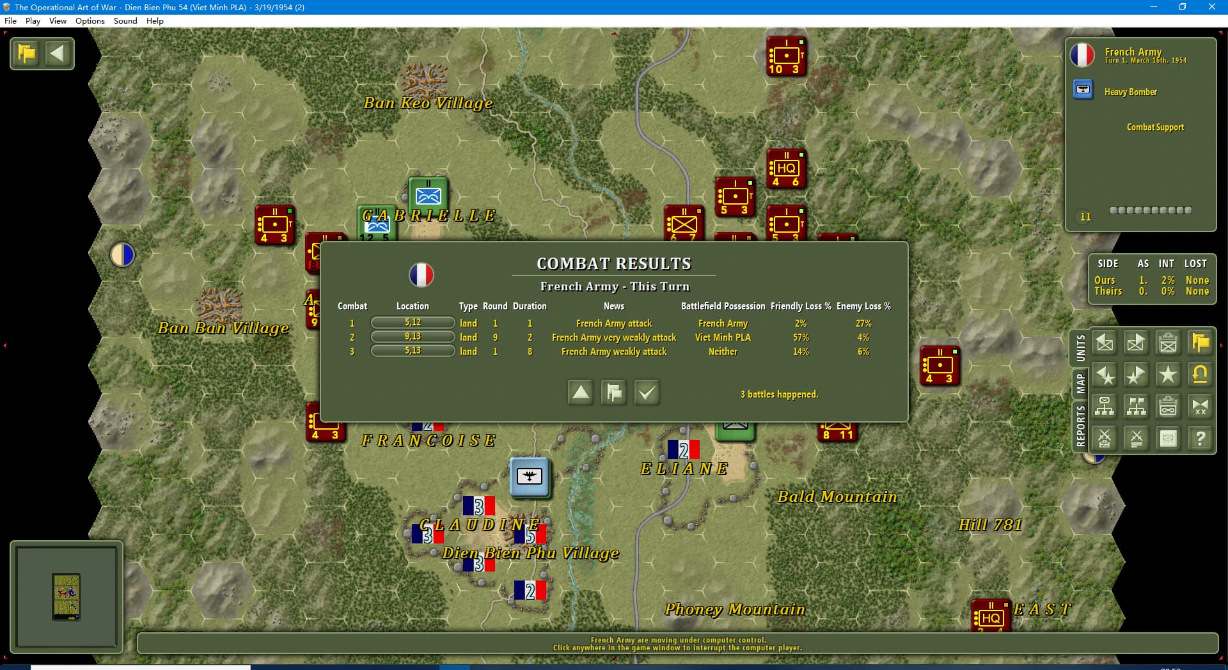
Task: Click the unit strength bar in the info panel
Action: tap(1151, 210)
